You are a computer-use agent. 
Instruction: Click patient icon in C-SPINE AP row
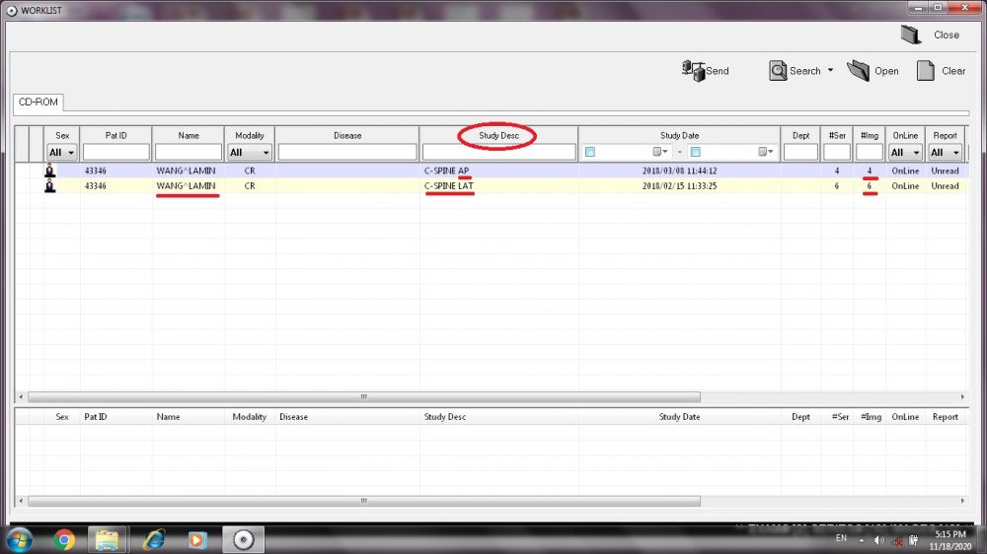point(50,171)
